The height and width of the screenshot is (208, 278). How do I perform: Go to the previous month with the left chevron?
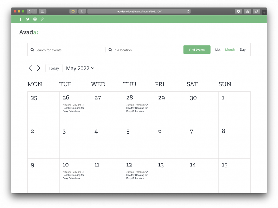(30, 68)
